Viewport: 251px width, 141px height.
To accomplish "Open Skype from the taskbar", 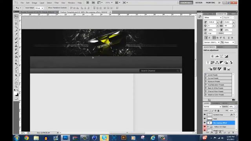I will pyautogui.click(x=104, y=138).
